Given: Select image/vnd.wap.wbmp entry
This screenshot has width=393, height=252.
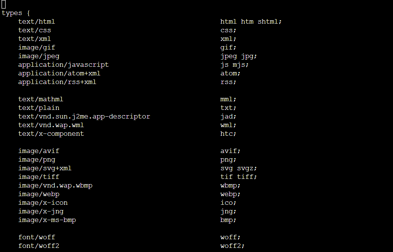Looking at the screenshot, I should click(x=56, y=186).
